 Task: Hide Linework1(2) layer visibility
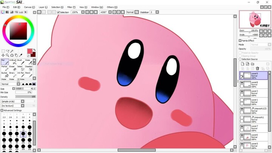point(242,109)
